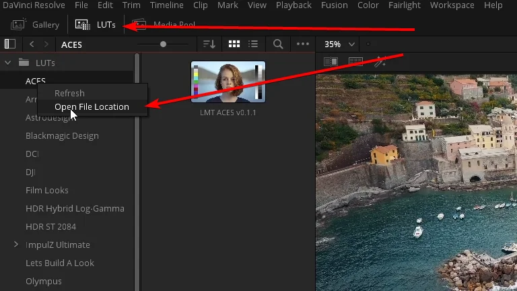Toggle the split screen viewer icon
Image resolution: width=517 pixels, height=291 pixels.
pos(355,62)
